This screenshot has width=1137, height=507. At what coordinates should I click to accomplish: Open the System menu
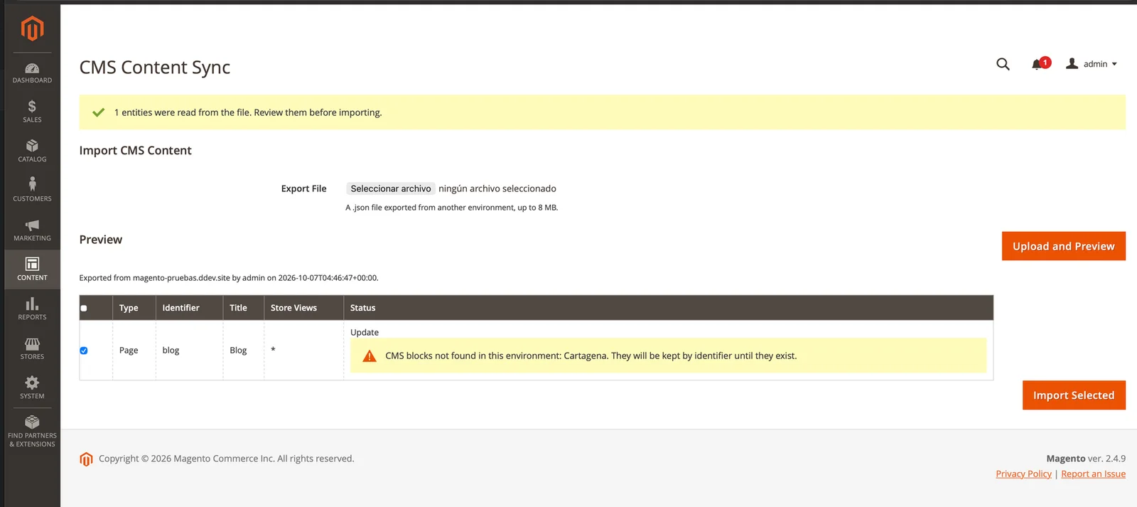(32, 388)
